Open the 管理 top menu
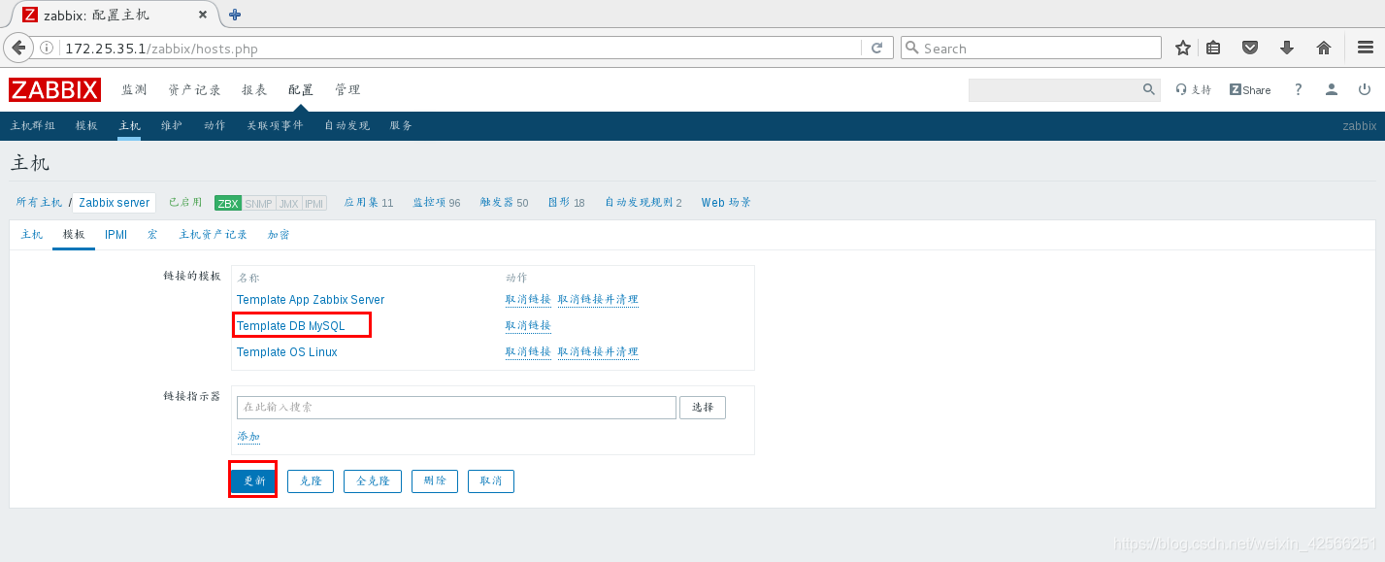Viewport: 1385px width, 562px height. [x=347, y=89]
